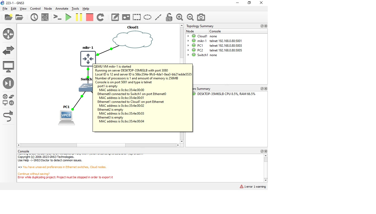Click the Open project folder icon
Image resolution: width=376 pixels, height=214 pixels.
(19, 17)
